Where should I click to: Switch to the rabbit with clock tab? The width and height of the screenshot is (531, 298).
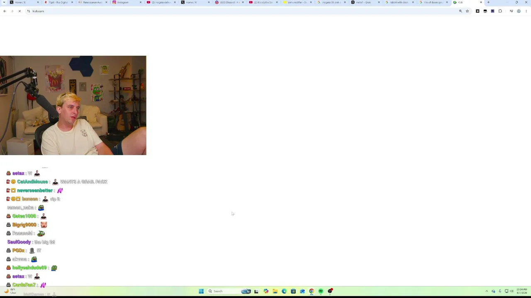[x=399, y=2]
